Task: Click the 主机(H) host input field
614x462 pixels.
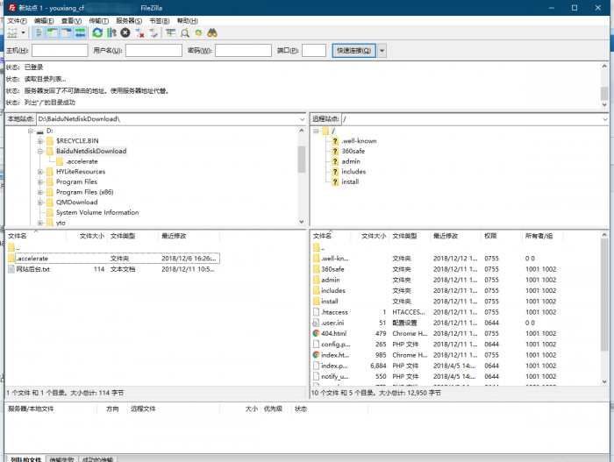Action: click(60, 51)
